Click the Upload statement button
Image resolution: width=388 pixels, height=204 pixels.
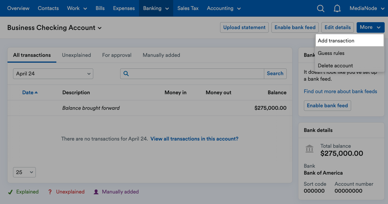click(x=244, y=27)
